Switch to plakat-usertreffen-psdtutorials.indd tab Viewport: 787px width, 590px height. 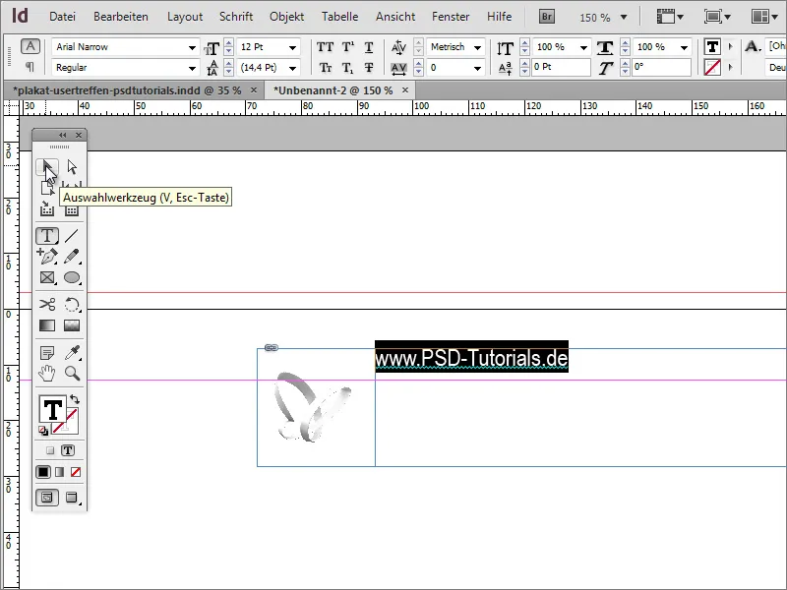pyautogui.click(x=127, y=90)
